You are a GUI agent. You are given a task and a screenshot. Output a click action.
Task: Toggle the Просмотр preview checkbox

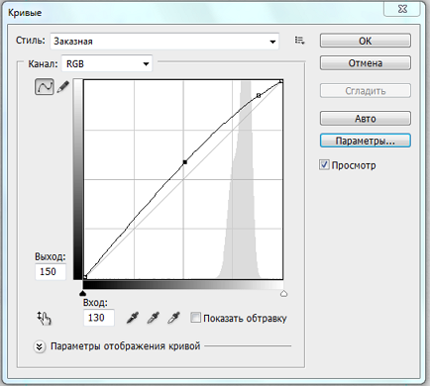[x=324, y=164]
